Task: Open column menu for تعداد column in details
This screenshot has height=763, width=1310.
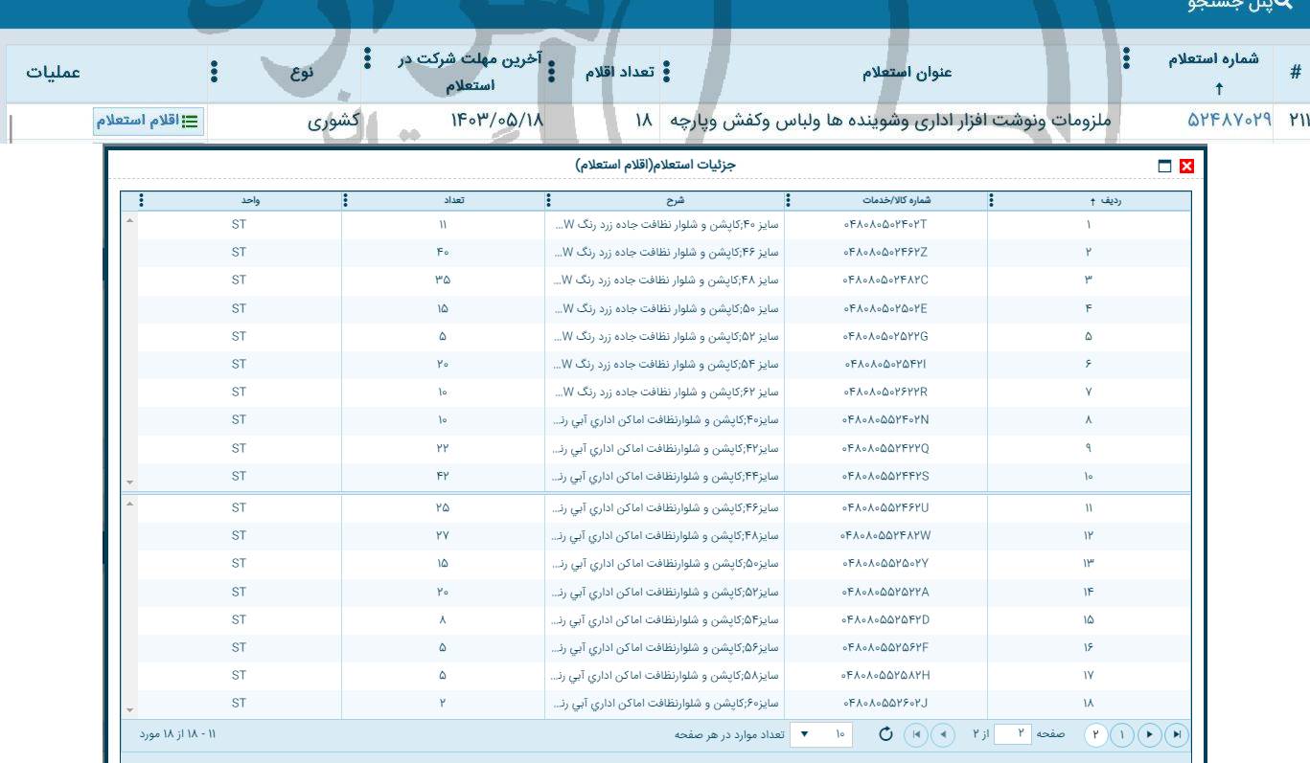Action: pyautogui.click(x=345, y=201)
